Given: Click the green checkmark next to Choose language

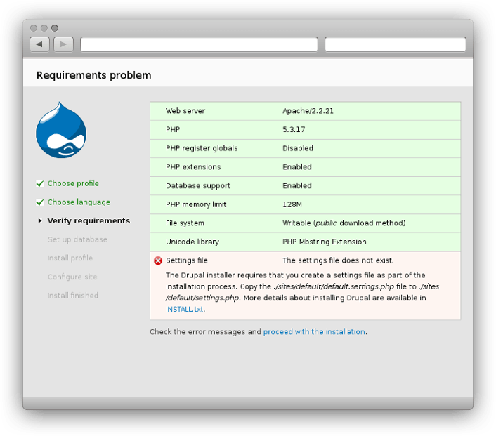Looking at the screenshot, I should point(40,202).
